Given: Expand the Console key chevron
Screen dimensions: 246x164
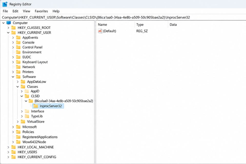Looking at the screenshot, I should (13, 43).
